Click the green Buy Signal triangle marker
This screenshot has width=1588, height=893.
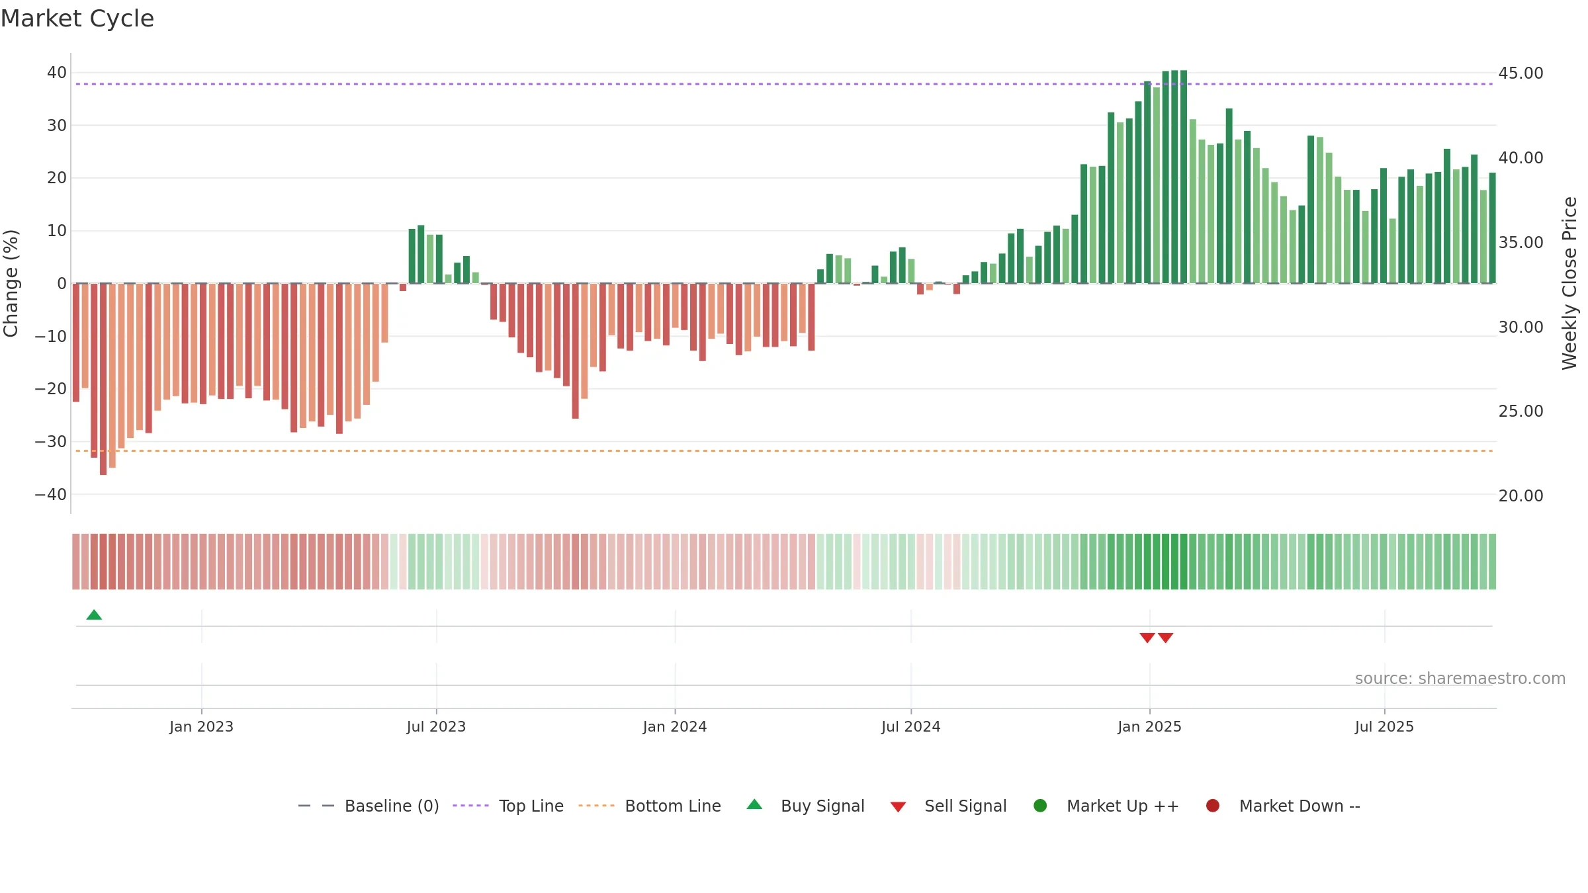coord(94,615)
